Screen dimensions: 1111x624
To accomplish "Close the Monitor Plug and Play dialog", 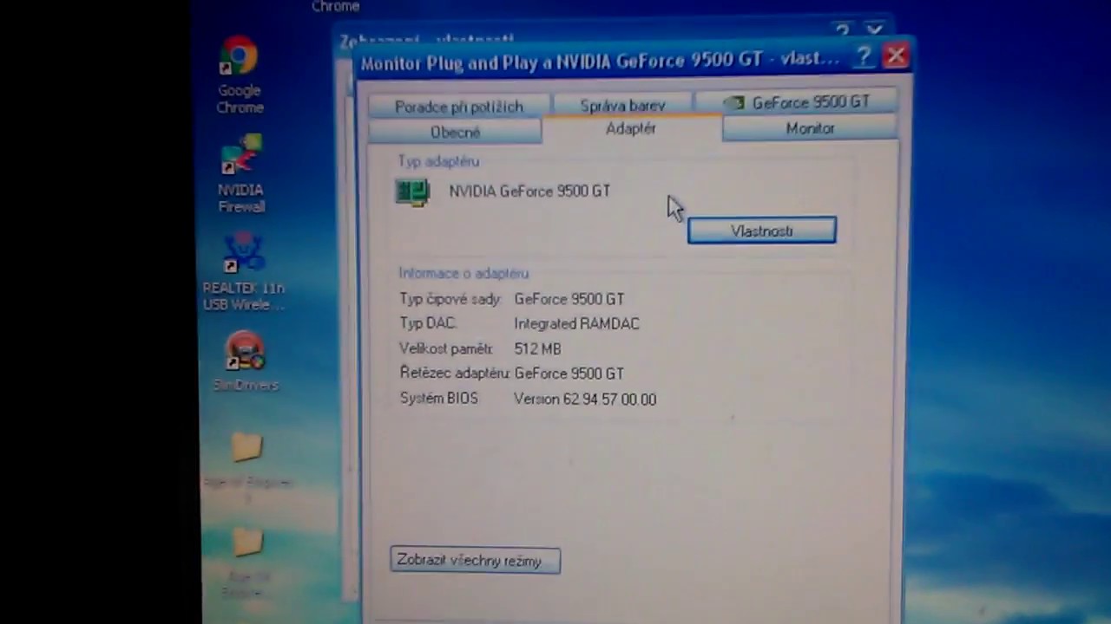I will pyautogui.click(x=895, y=57).
